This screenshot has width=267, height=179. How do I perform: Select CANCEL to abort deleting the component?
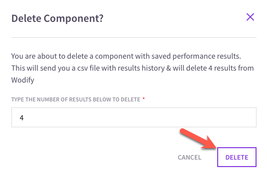189,158
